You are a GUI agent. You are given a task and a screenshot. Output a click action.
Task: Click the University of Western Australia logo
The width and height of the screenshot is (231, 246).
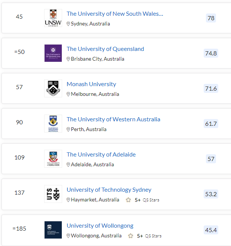tap(53, 124)
